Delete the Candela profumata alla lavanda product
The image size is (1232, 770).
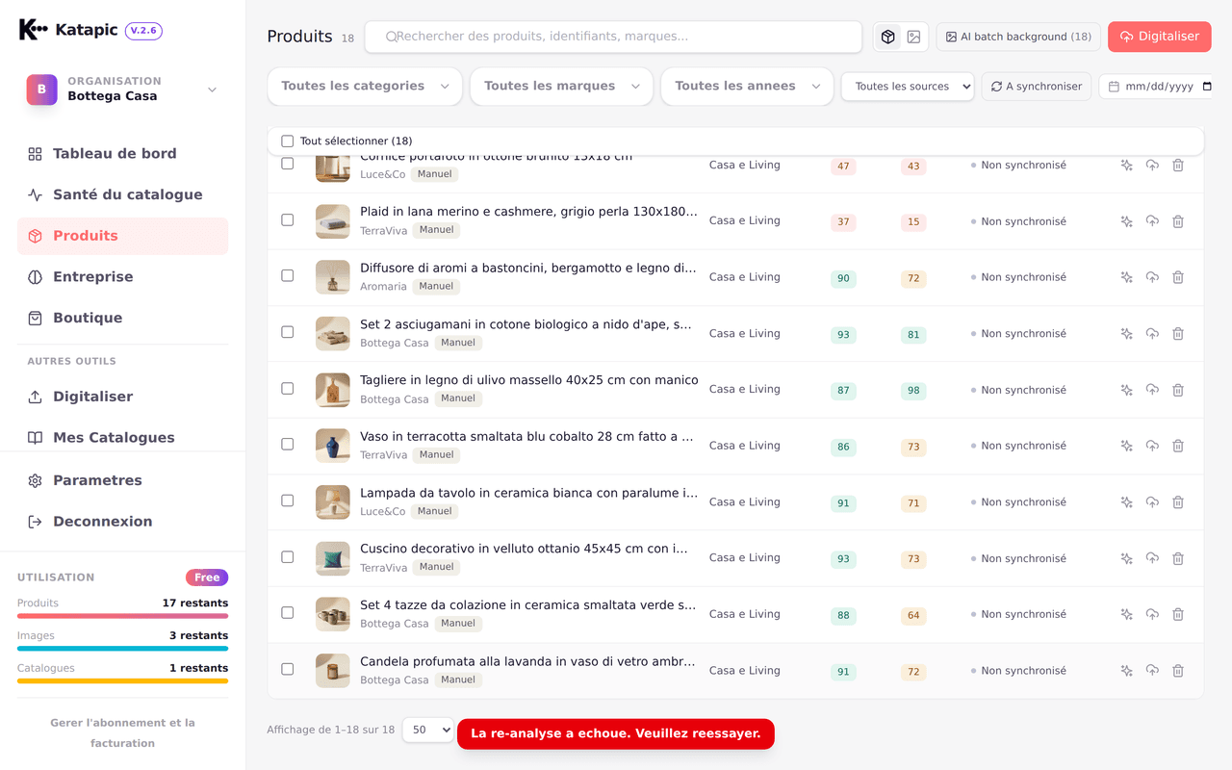tap(1178, 671)
